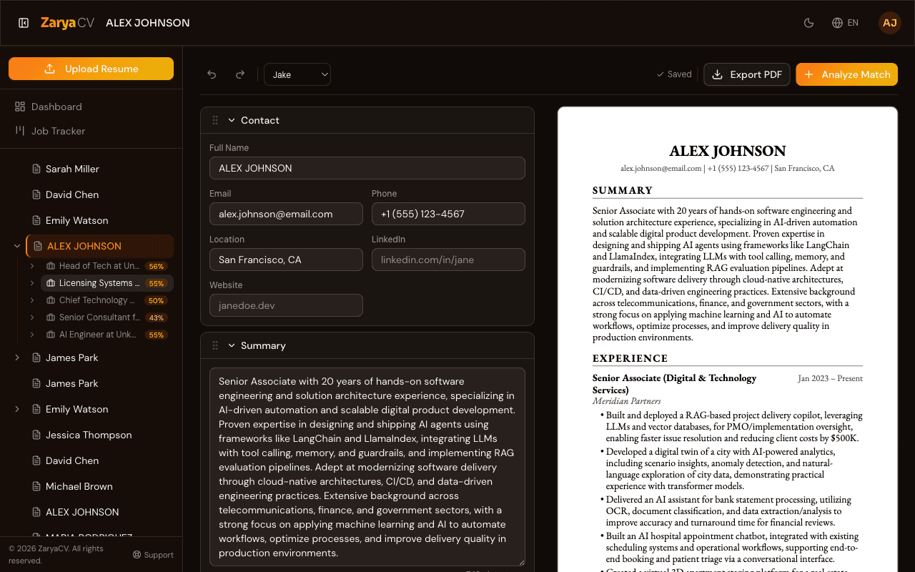Open the Jake template dropdown

[297, 74]
